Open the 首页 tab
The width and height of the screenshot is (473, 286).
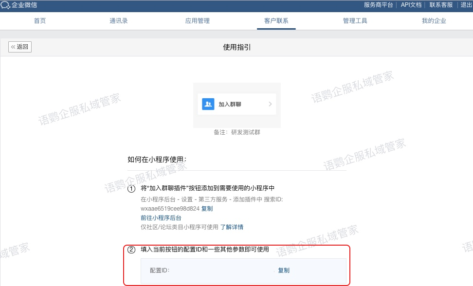coord(40,21)
